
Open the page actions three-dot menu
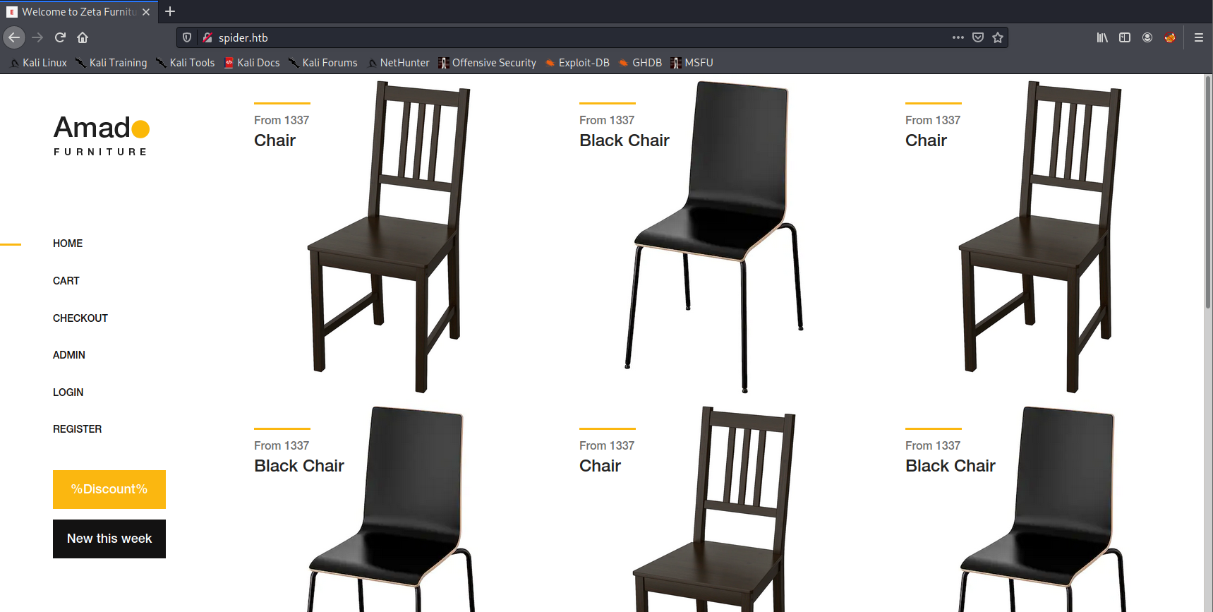click(x=958, y=37)
